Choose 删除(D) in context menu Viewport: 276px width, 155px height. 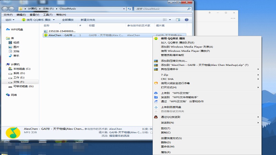(207, 143)
